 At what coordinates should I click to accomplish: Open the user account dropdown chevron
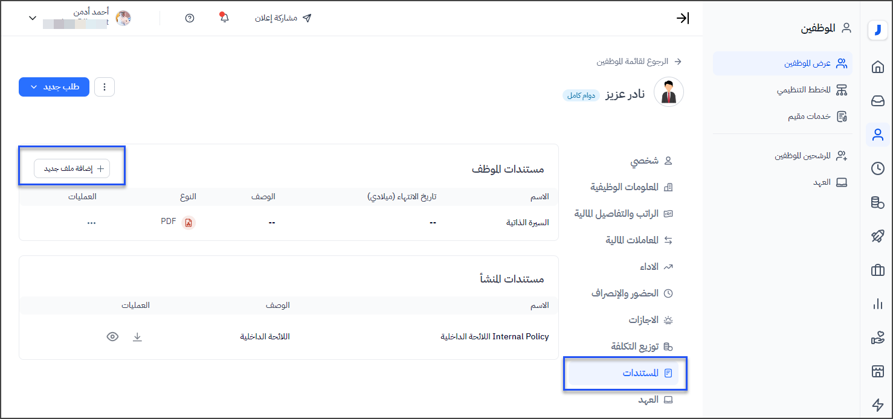point(33,18)
